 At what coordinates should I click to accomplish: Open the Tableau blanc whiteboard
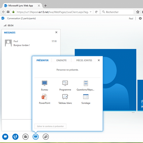pos(65,99)
